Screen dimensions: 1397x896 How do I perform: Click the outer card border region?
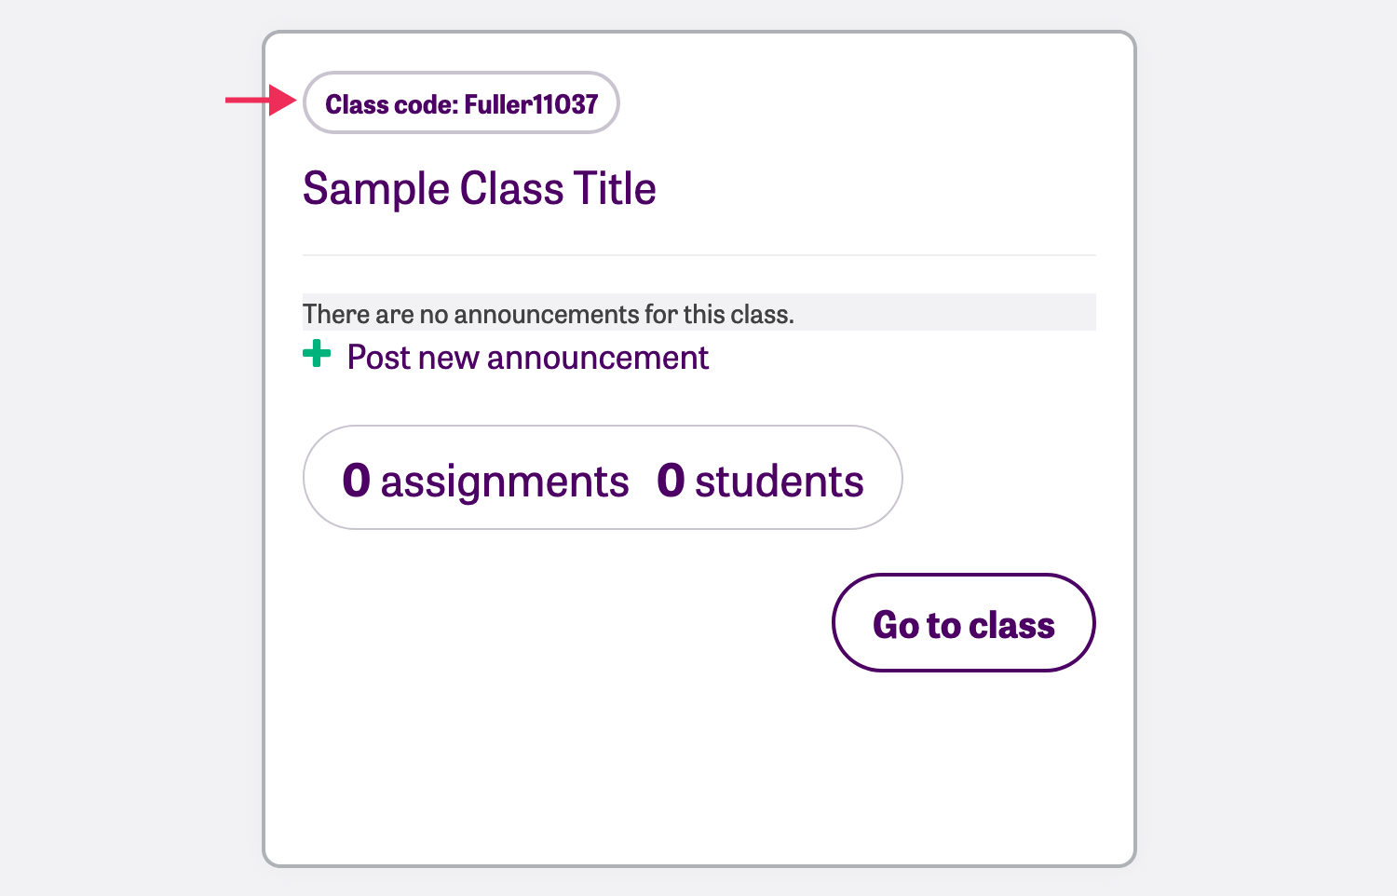[x=264, y=447]
